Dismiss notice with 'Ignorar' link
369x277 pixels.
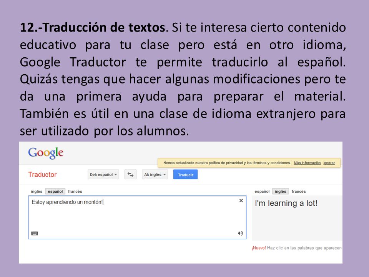pos(329,163)
